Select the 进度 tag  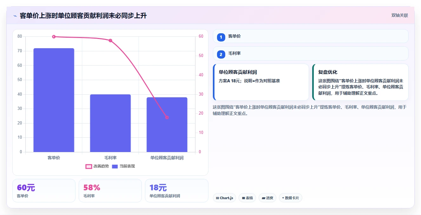click(x=267, y=198)
